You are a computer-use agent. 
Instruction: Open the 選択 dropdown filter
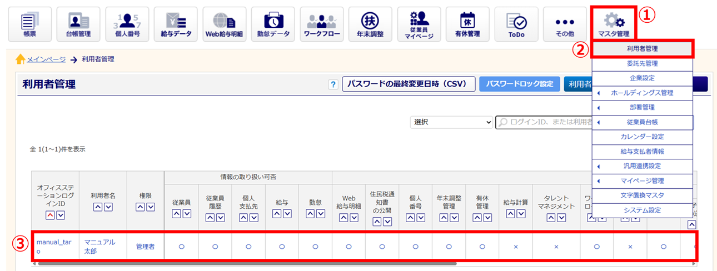(x=451, y=122)
